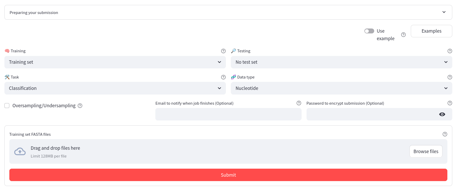The width and height of the screenshot is (458, 193).
Task: Click help icon for Training set FASTA files
Action: coord(445,134)
